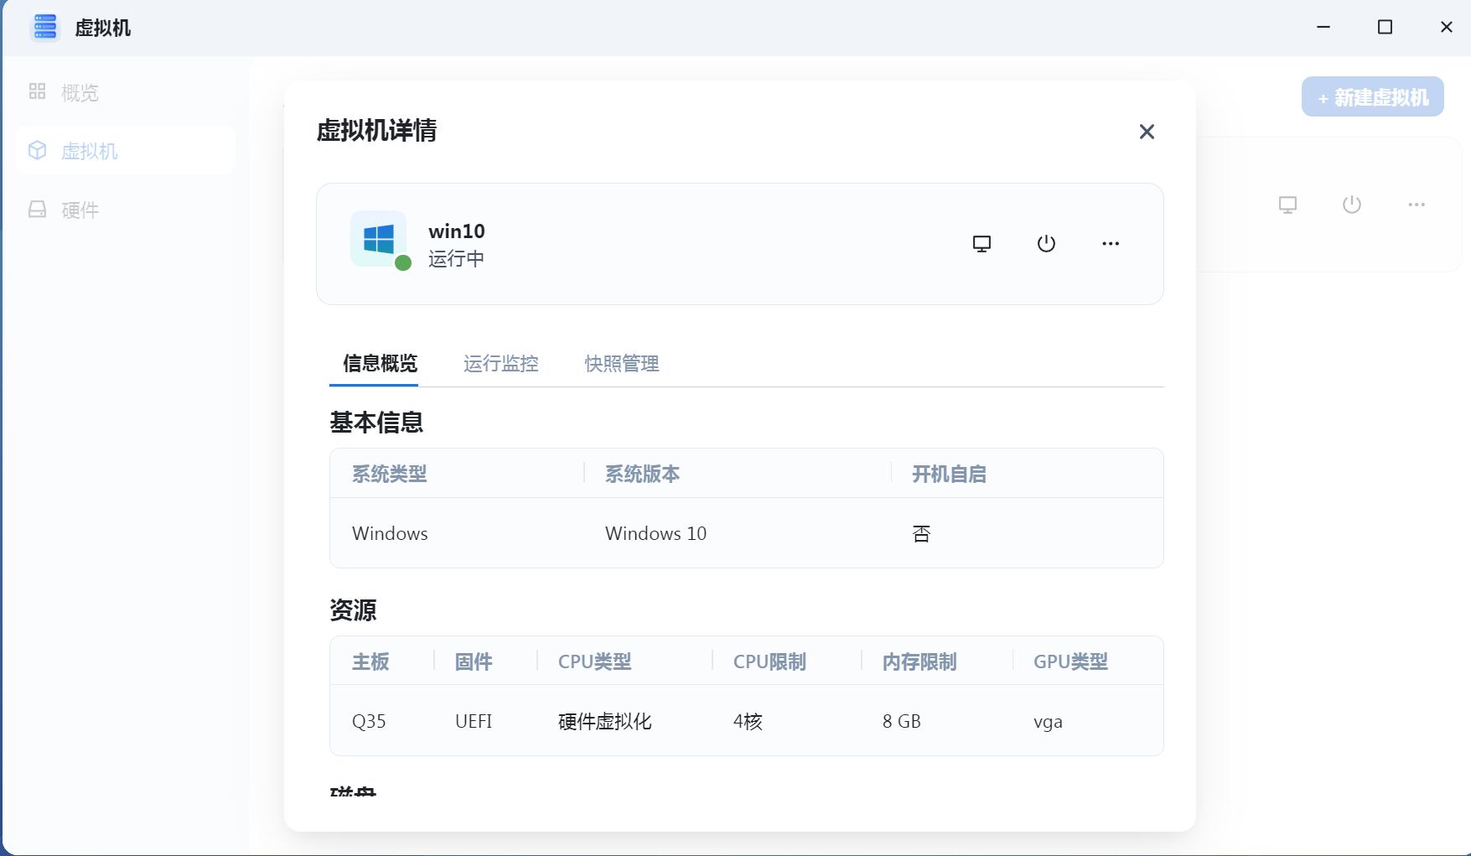Click background list power icon behind dialog
1471x856 pixels.
tap(1352, 205)
